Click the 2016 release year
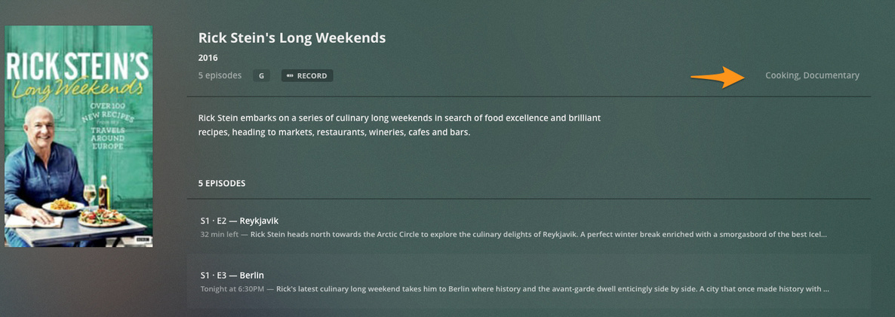The image size is (895, 317). coord(208,57)
